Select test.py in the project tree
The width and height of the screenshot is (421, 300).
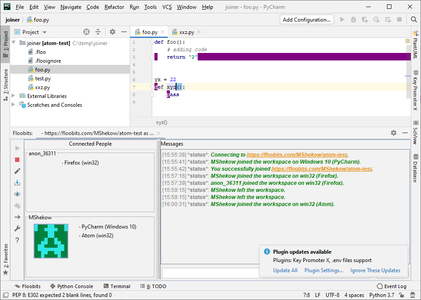tap(43, 79)
